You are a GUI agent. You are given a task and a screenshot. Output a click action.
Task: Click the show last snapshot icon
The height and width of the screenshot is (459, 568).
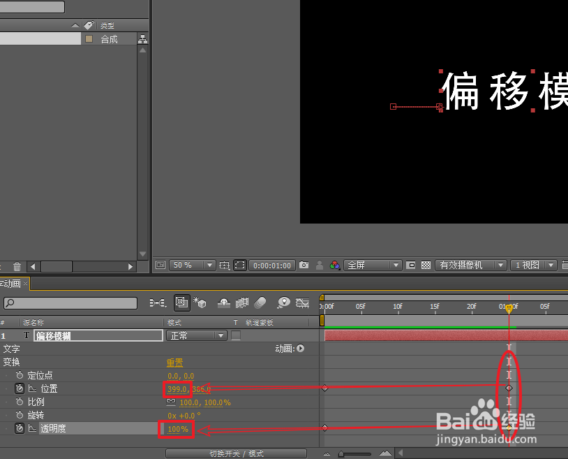click(x=320, y=265)
